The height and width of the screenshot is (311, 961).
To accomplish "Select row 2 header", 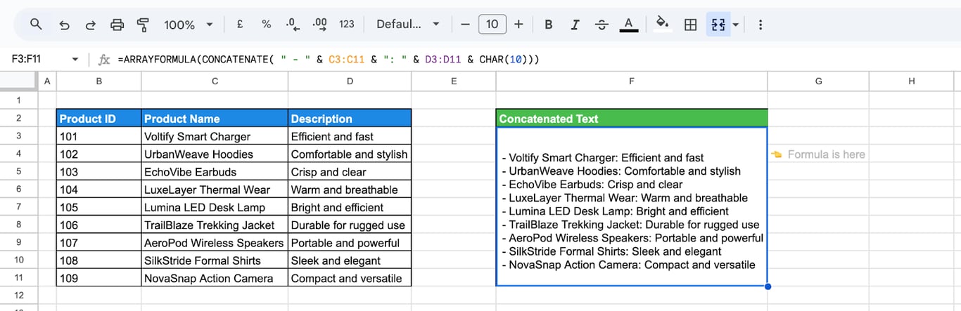I will tap(19, 119).
